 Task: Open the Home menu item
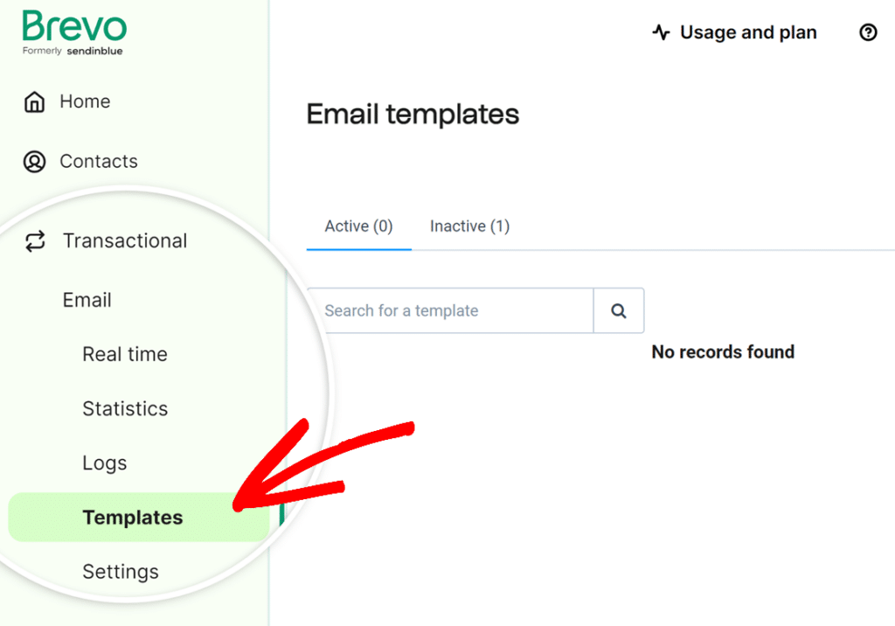click(x=85, y=101)
